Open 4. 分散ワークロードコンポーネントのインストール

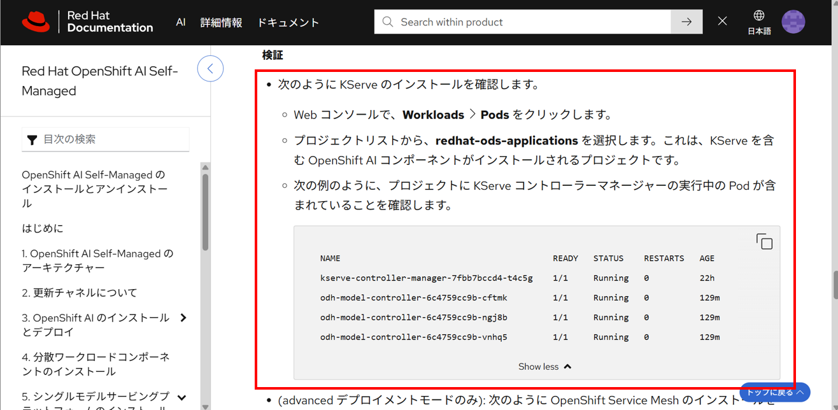point(96,364)
